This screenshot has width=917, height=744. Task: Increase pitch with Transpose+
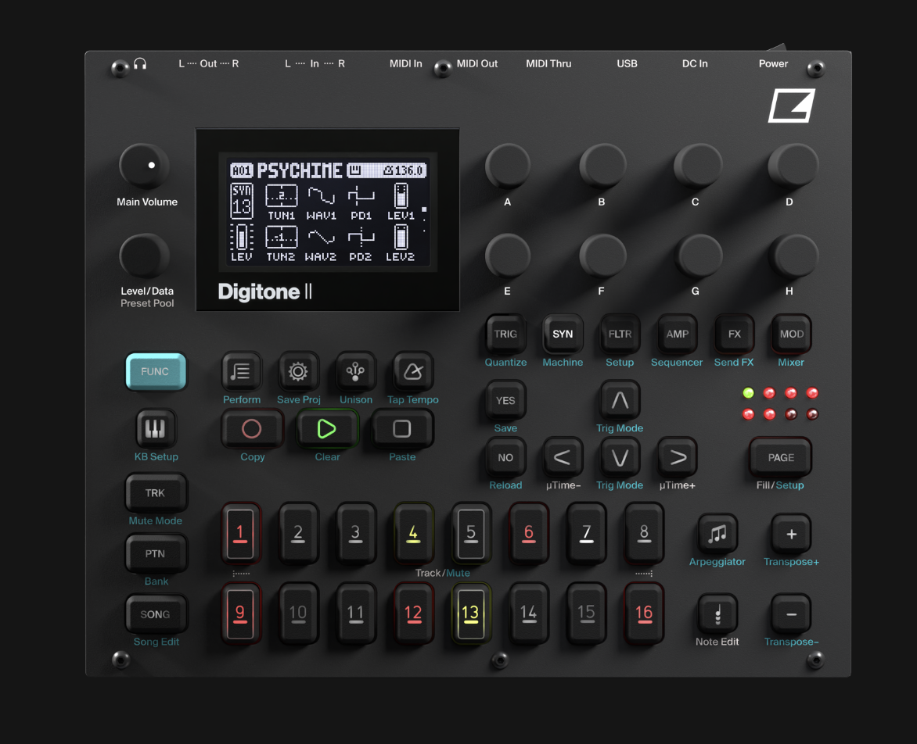tap(790, 534)
